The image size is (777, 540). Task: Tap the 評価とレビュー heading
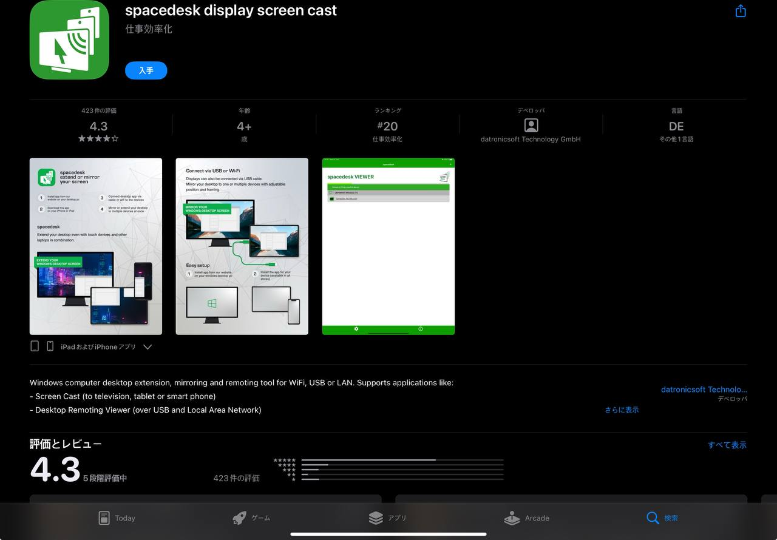pyautogui.click(x=66, y=444)
